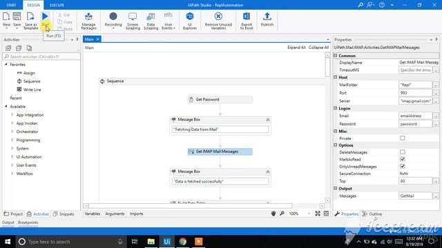This screenshot has height=248, width=442.
Task: Open UI Explorer
Action: point(190,21)
